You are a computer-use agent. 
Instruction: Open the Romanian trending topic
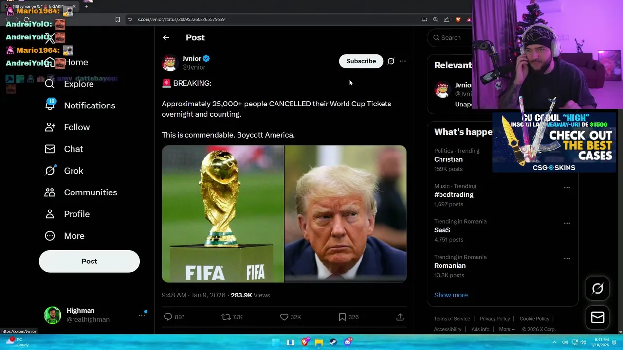coord(450,266)
